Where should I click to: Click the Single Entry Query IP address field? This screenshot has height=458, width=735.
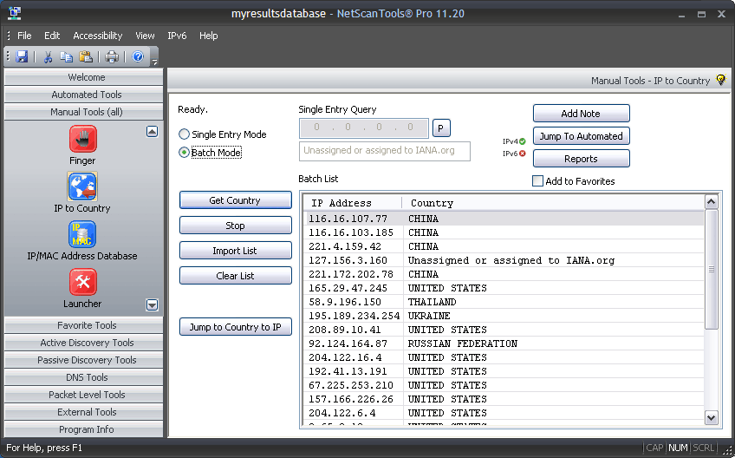364,128
